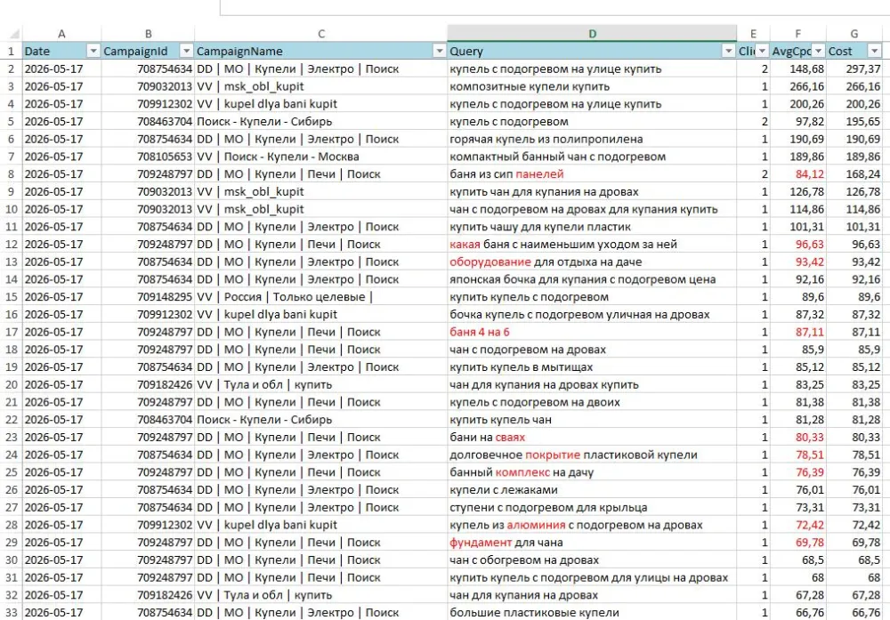Screen dimensions: 890x620
Task: Open the Query column filter dropdown
Action: point(728,51)
